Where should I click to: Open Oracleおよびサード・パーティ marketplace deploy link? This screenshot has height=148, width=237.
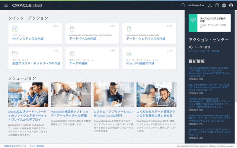coord(28,116)
